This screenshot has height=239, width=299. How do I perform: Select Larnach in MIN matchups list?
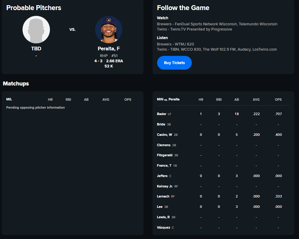pyautogui.click(x=163, y=196)
